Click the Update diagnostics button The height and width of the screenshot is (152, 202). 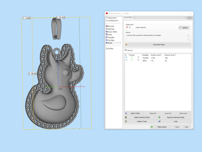[x=184, y=28]
